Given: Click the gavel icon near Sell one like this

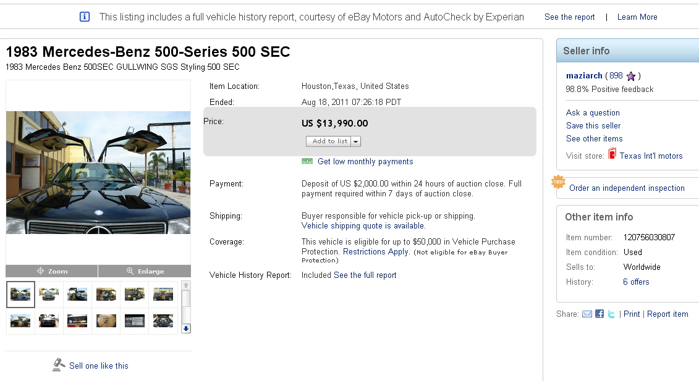Looking at the screenshot, I should click(59, 365).
